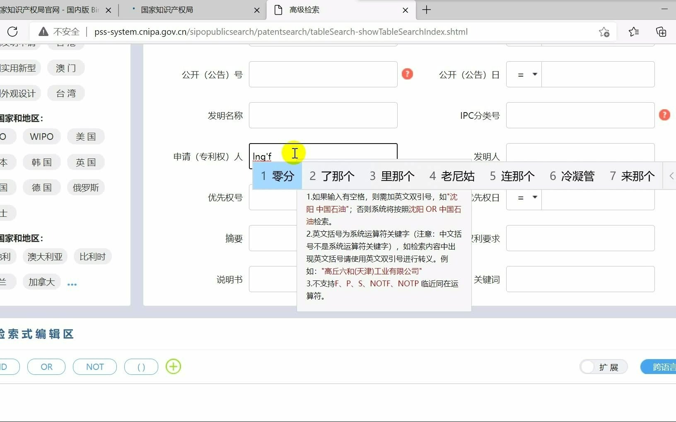The height and width of the screenshot is (422, 676).
Task: Open 优先权日 operator dropdown
Action: [x=524, y=197]
